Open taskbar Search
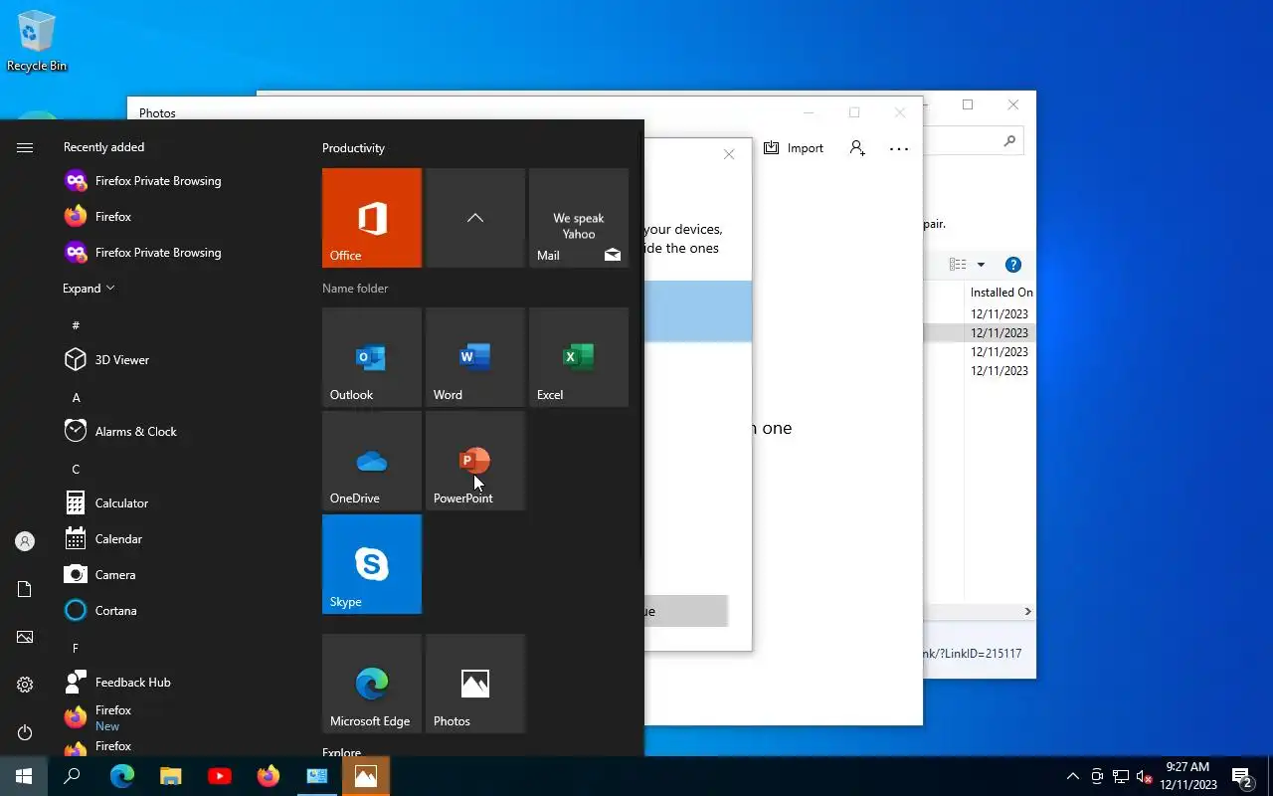 point(72,776)
